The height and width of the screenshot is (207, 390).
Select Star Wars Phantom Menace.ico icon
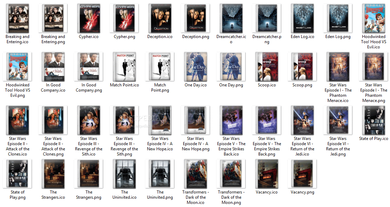click(338, 67)
